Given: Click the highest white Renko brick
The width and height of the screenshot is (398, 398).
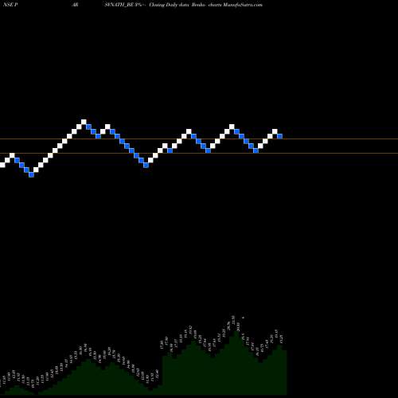Looking at the screenshot, I should coord(84,122).
